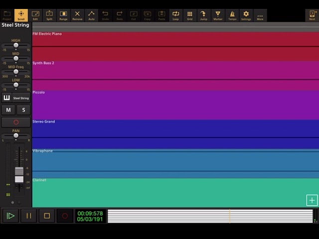Open the More menu

(260, 15)
